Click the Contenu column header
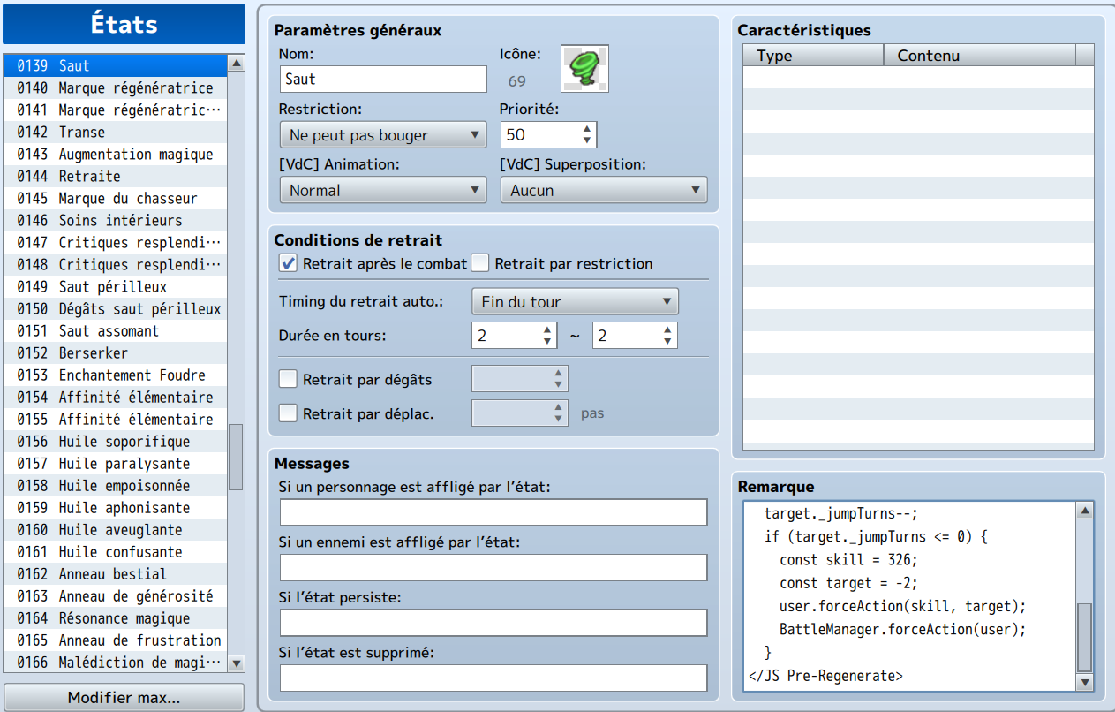Screen dimensions: 1115x712 click(980, 56)
